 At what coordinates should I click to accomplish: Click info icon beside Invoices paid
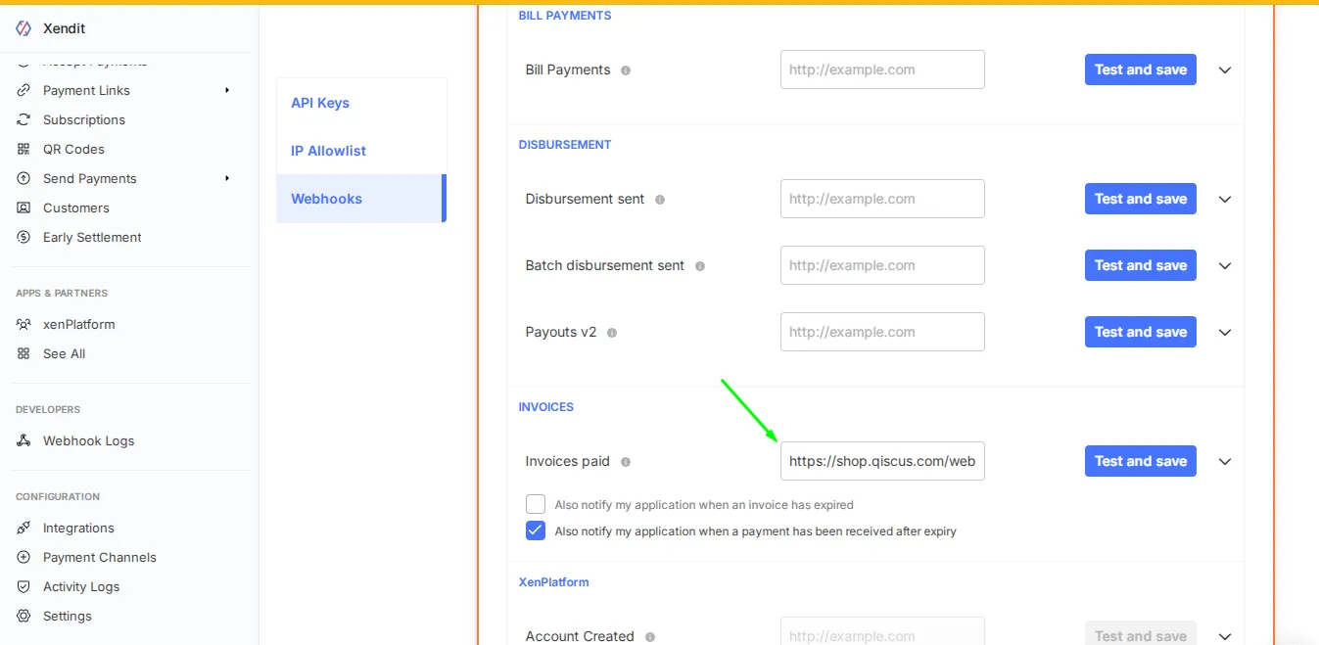point(626,462)
